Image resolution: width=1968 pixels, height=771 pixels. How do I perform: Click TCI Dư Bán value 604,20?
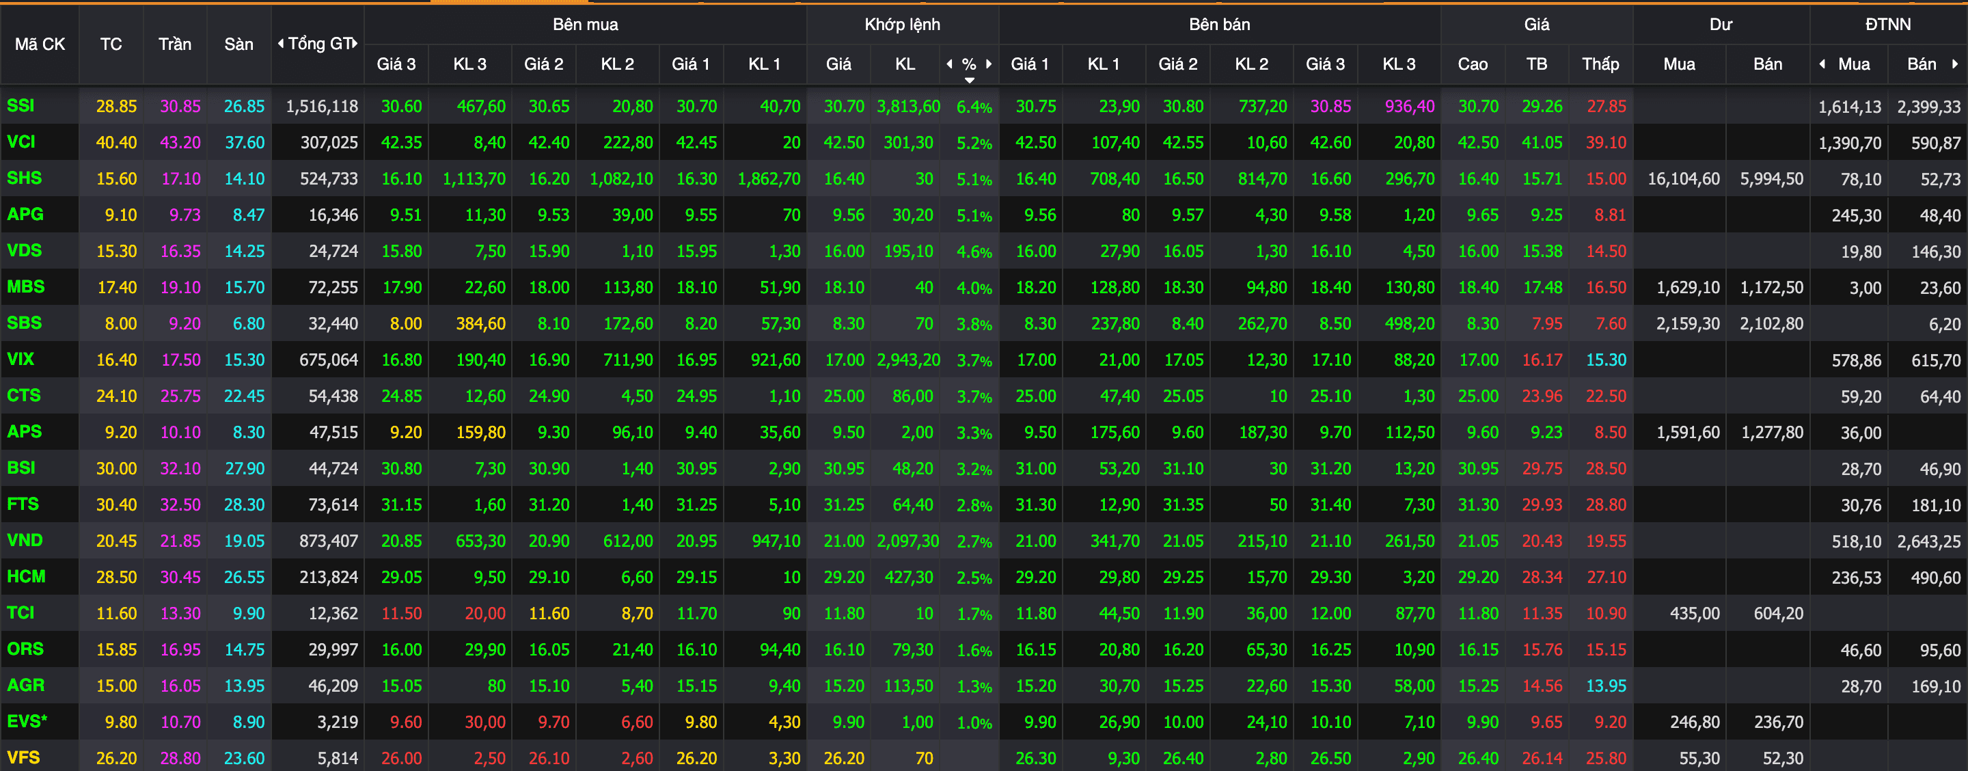pyautogui.click(x=1779, y=614)
